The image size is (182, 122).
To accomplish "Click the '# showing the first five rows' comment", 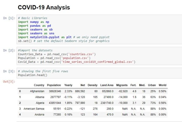I will point(43,71).
